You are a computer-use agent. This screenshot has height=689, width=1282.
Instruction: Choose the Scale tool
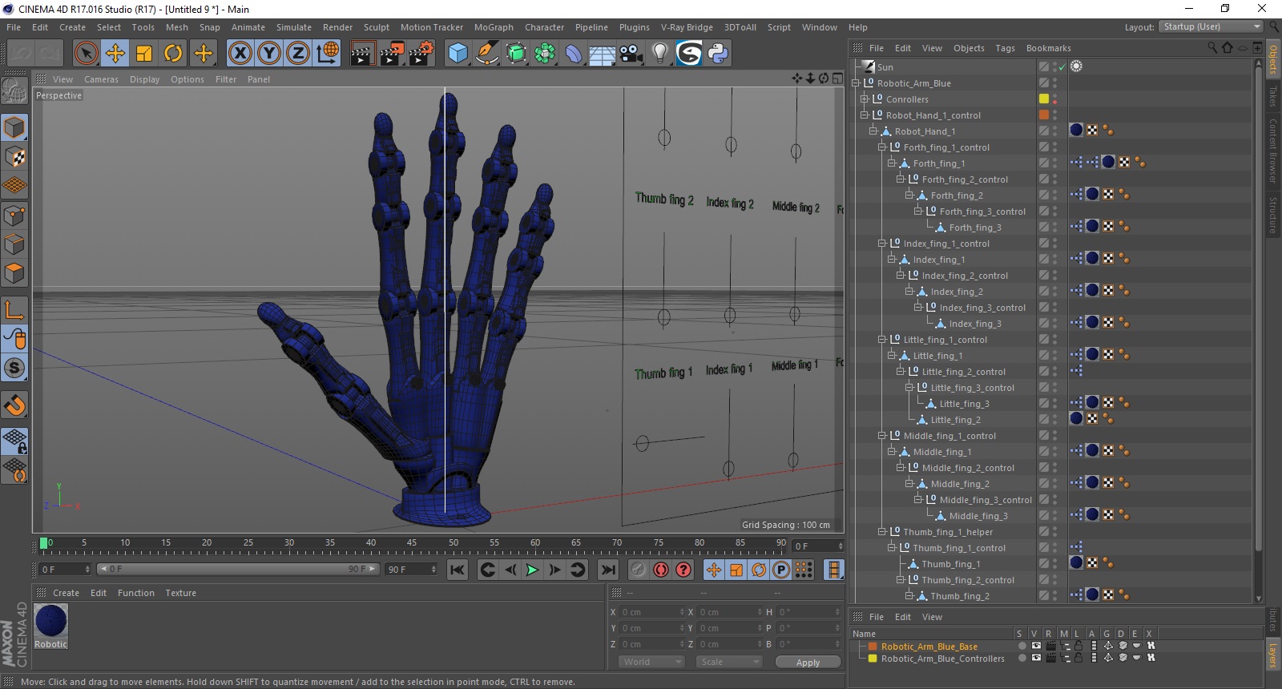(x=144, y=54)
